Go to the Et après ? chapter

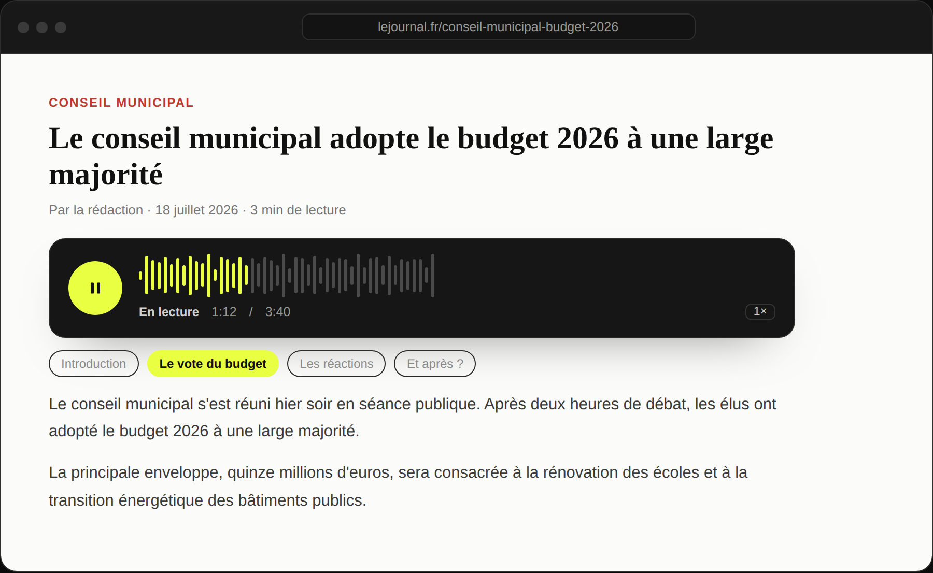pos(435,364)
